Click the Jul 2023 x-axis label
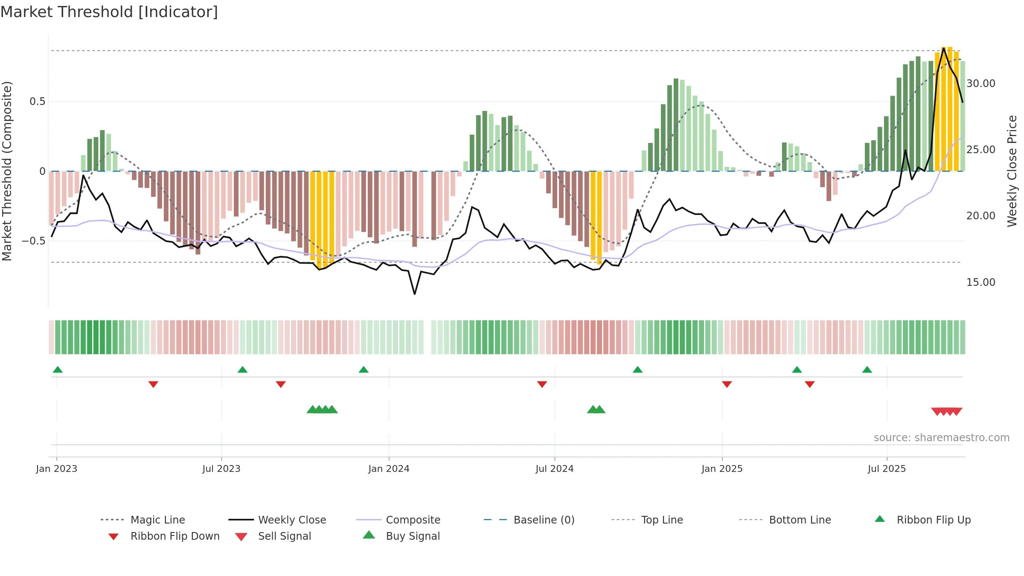 221,469
